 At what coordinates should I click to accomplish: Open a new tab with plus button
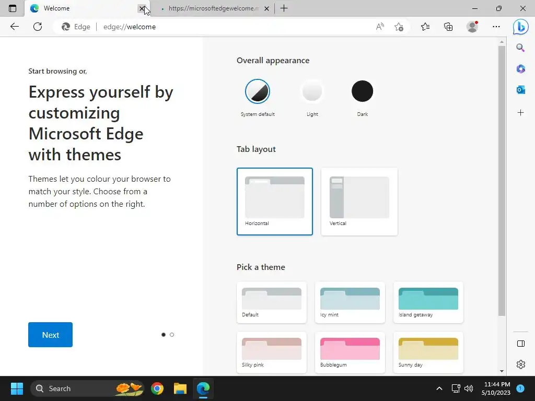[284, 8]
